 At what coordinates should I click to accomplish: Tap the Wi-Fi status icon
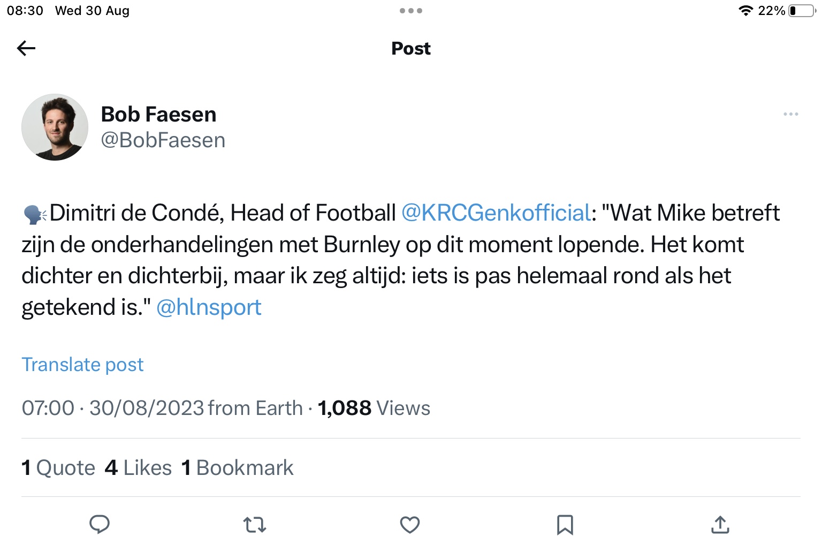tap(745, 11)
